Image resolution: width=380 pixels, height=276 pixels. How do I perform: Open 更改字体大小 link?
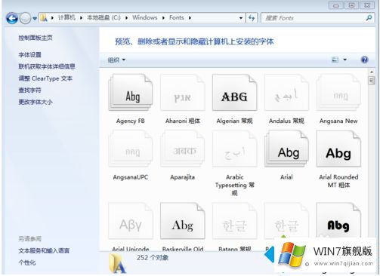36,102
